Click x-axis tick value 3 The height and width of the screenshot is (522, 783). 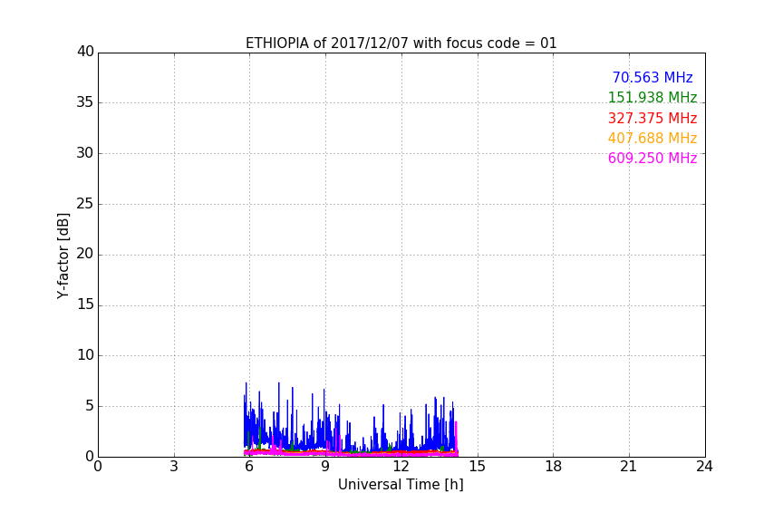pyautogui.click(x=174, y=467)
